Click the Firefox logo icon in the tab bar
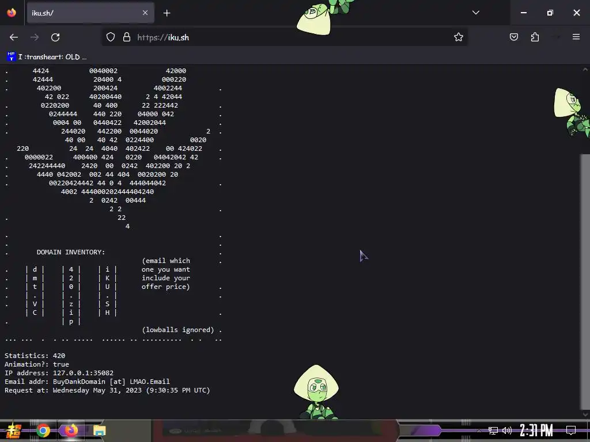590x442 pixels. [x=12, y=13]
